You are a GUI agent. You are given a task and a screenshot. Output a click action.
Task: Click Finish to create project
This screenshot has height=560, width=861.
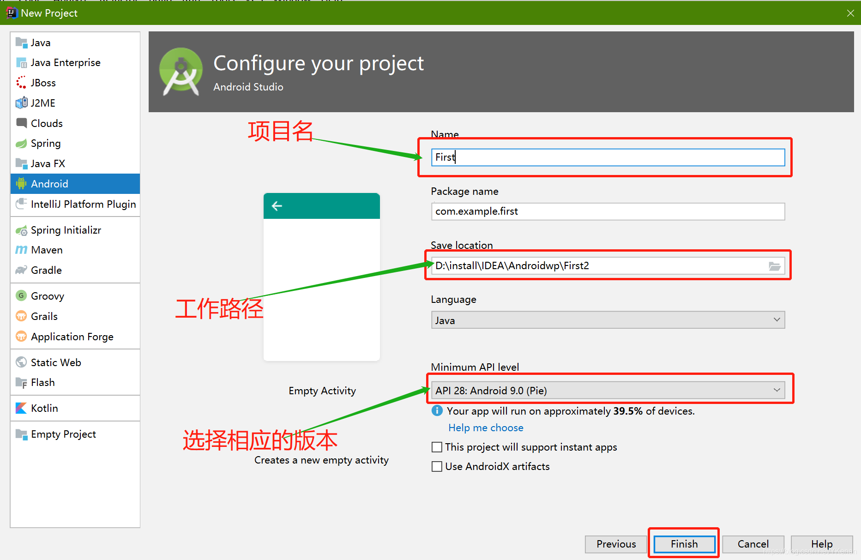tap(684, 544)
